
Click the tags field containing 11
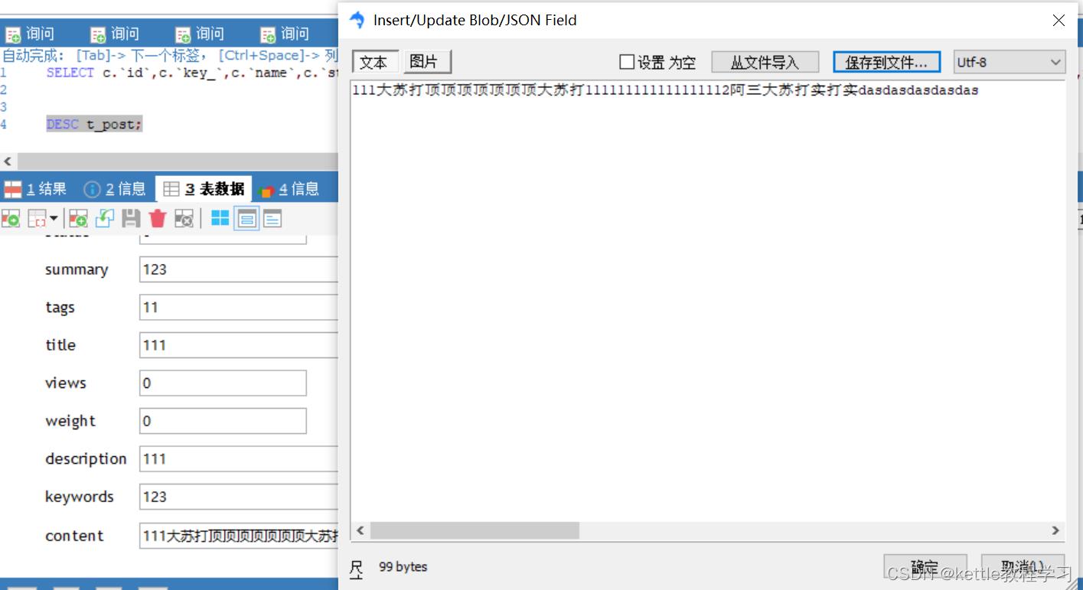click(239, 308)
